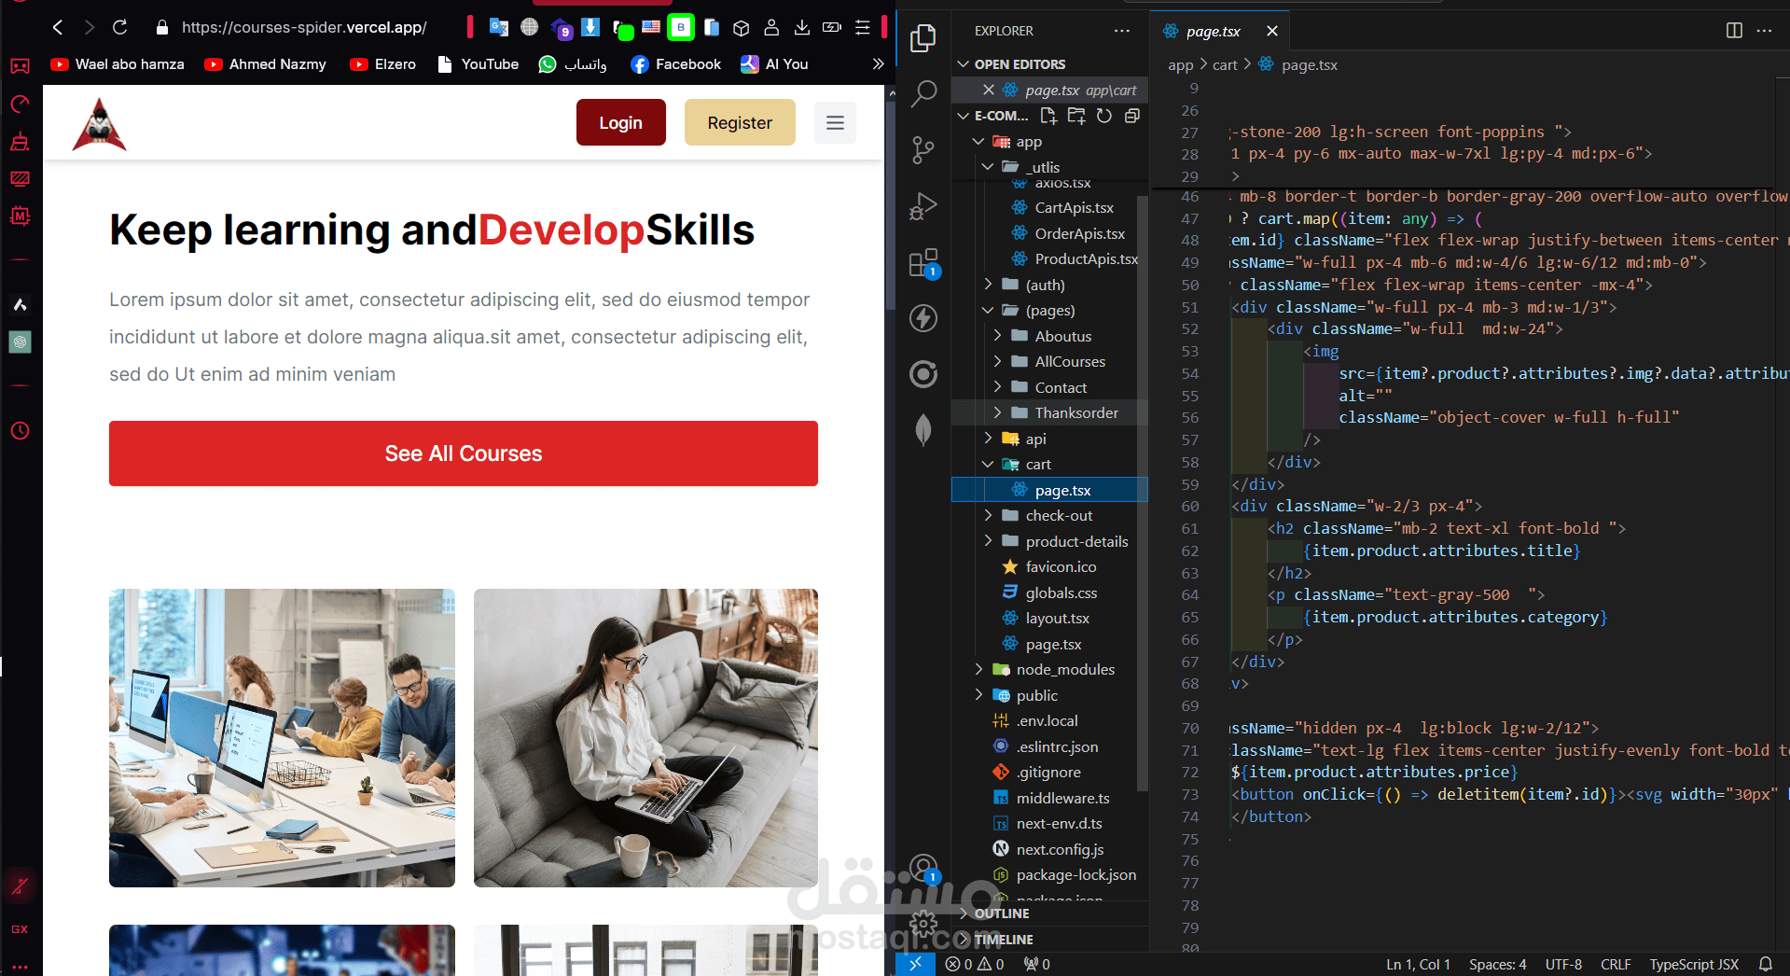Click the Spaces: 4 indentation setting

point(1497,964)
